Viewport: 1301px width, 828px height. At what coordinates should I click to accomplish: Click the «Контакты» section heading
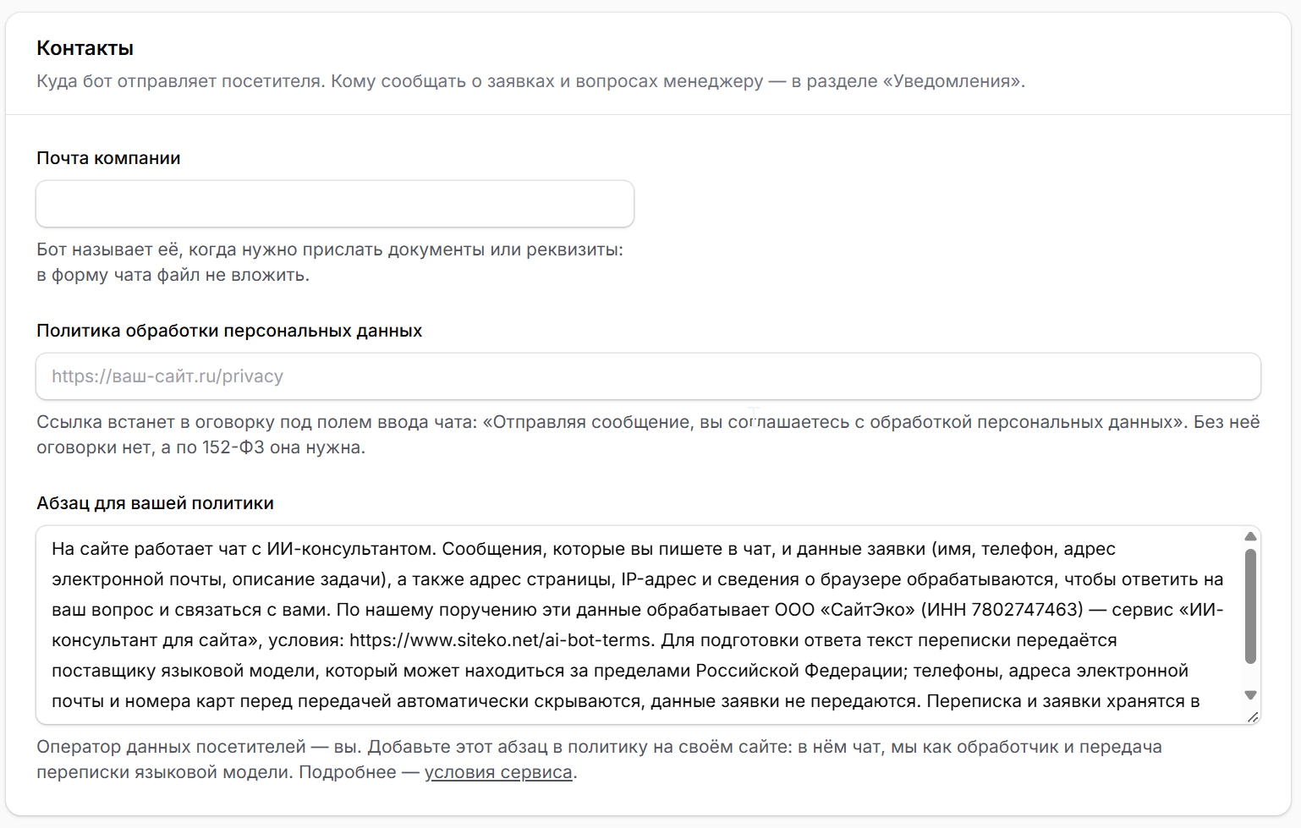click(x=85, y=48)
